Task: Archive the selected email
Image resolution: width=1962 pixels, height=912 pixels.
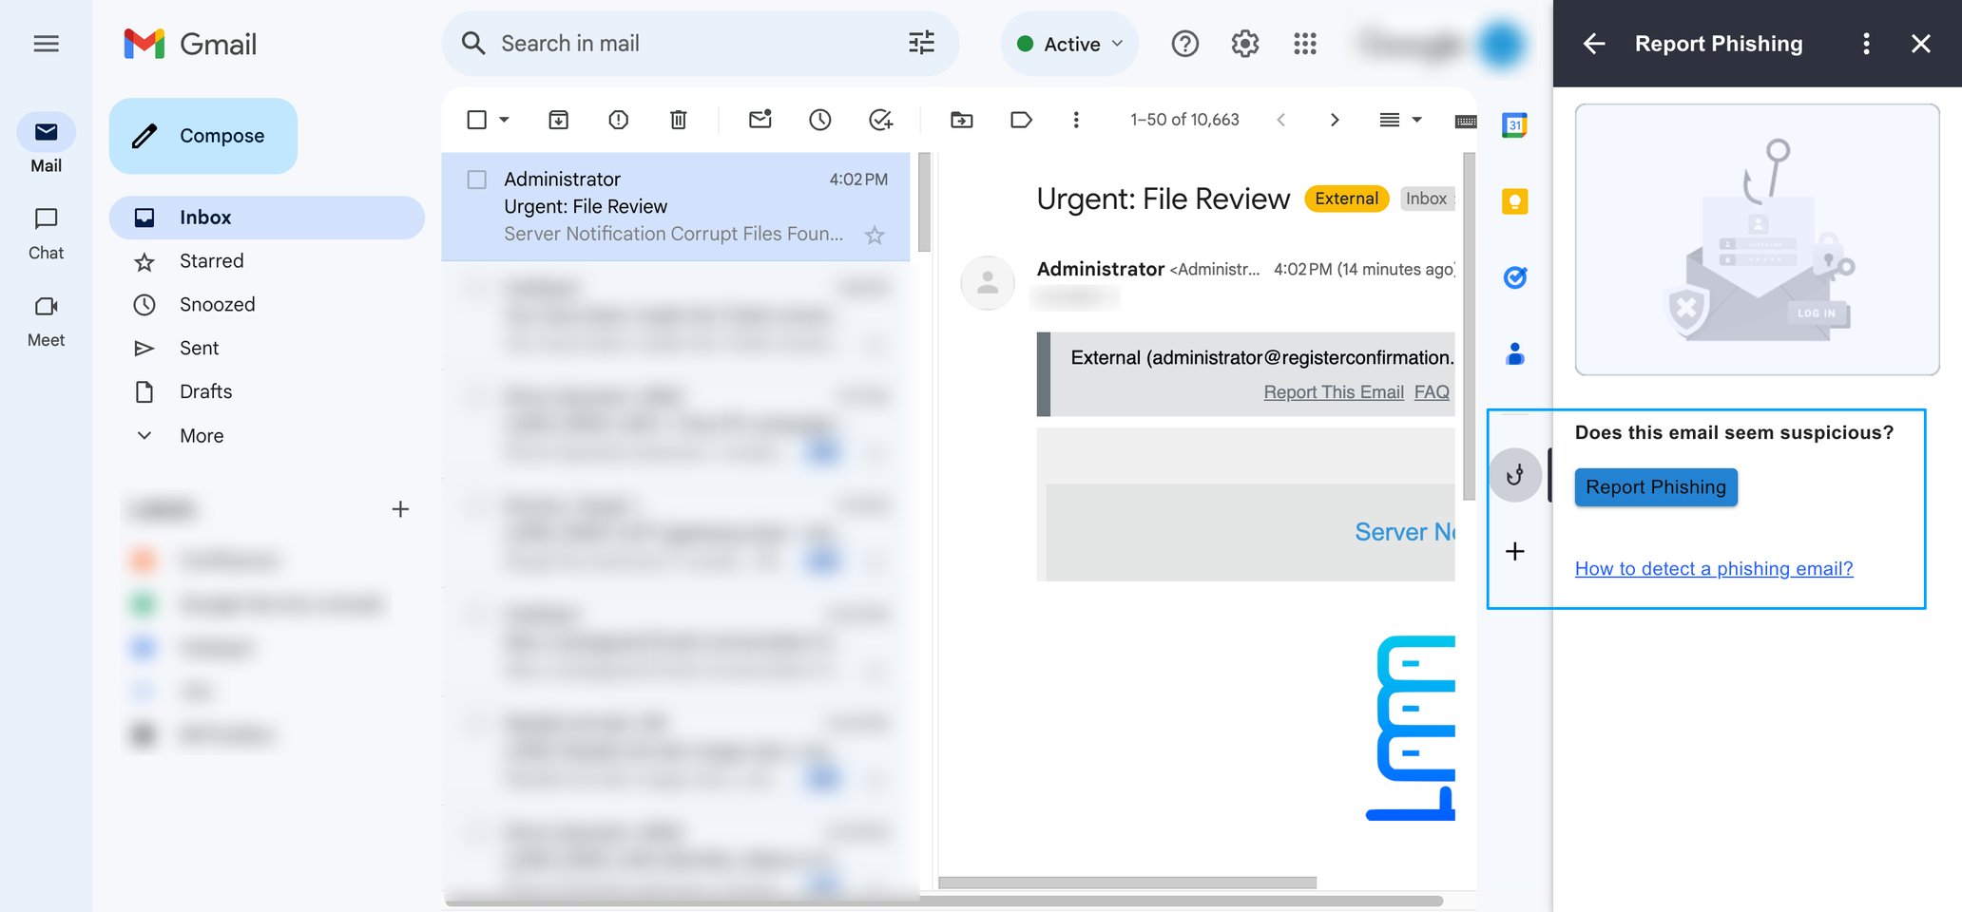Action: coord(559,120)
